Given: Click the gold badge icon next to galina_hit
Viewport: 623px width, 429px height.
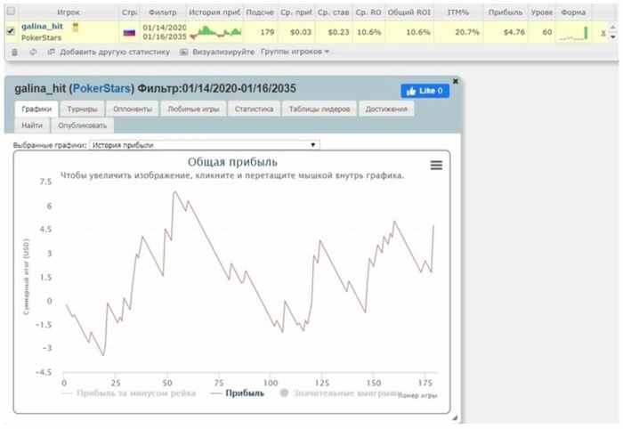Looking at the screenshot, I should click(75, 28).
